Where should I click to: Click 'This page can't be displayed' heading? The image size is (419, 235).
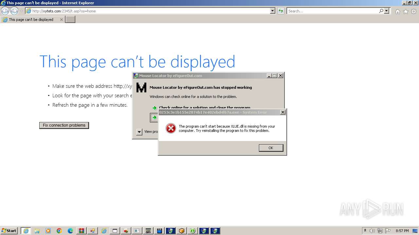point(137,61)
